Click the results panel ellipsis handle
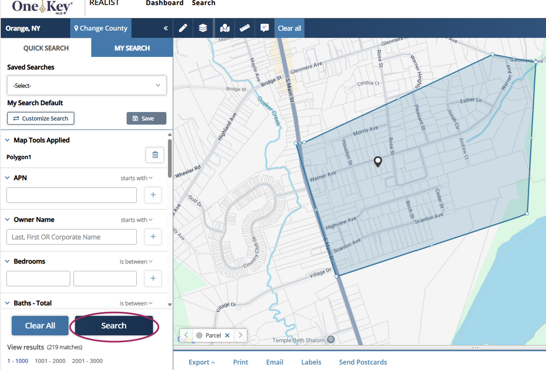This screenshot has width=546, height=372. pyautogui.click(x=475, y=347)
